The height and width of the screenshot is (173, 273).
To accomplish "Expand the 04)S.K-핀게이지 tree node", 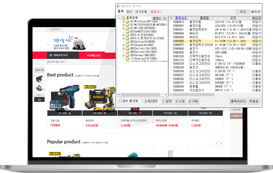I will [x=124, y=38].
